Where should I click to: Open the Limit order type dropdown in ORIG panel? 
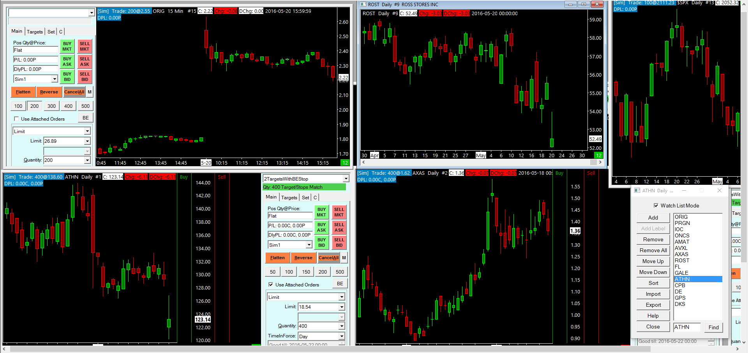click(87, 131)
